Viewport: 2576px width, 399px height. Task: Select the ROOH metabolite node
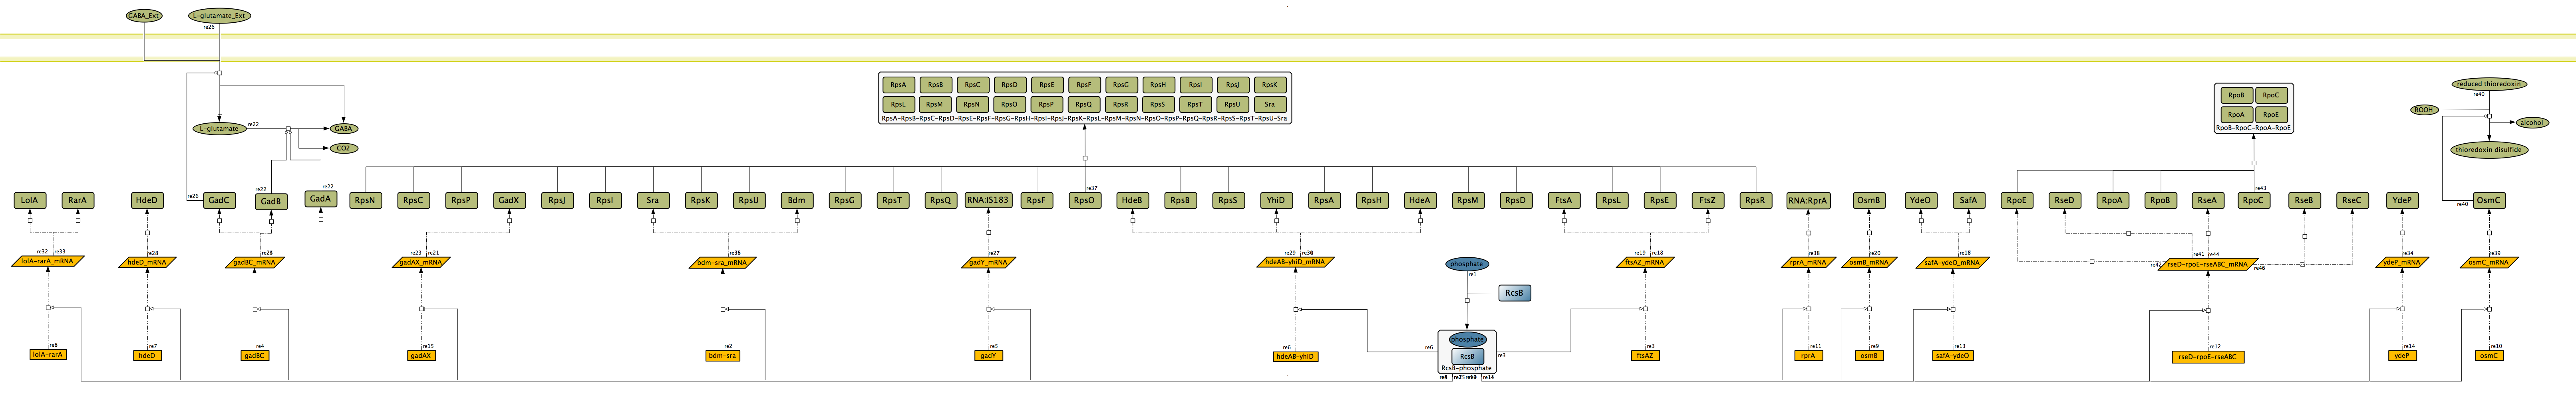[2424, 110]
